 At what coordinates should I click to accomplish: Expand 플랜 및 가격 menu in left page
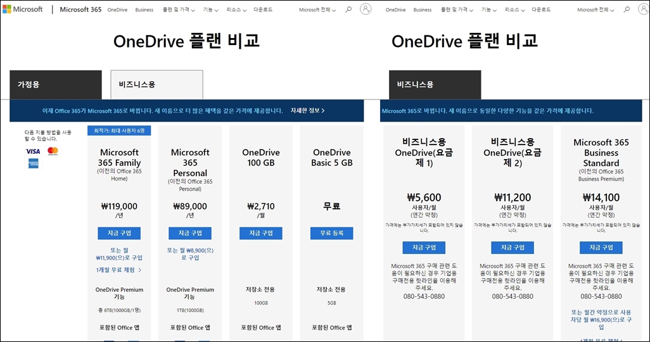pyautogui.click(x=179, y=9)
